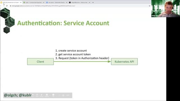Click the Kubernetes Dashboard tab favicon
This screenshot has width=180, height=101.
[47, 3]
